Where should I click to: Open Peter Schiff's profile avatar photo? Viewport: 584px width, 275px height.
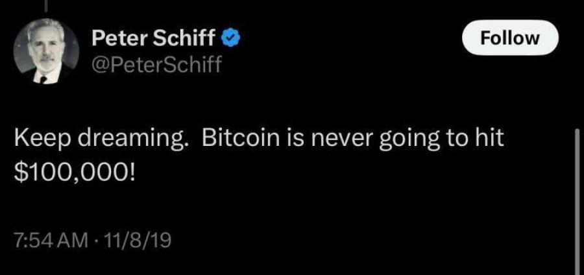[x=46, y=51]
